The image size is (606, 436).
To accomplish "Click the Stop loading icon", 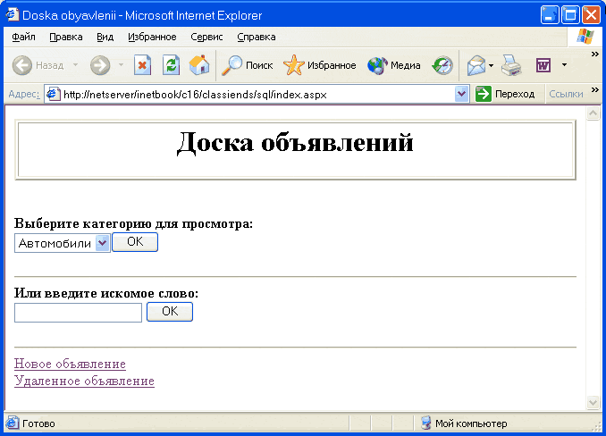I will 143,65.
